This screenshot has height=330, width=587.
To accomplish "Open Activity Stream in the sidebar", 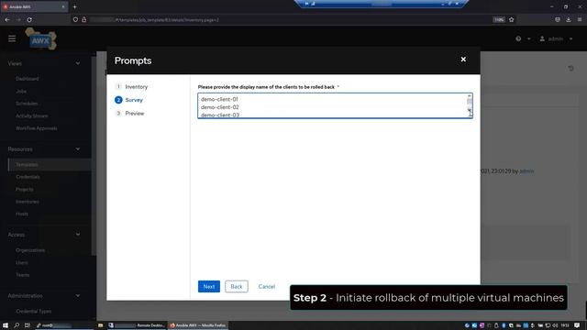I will (32, 116).
